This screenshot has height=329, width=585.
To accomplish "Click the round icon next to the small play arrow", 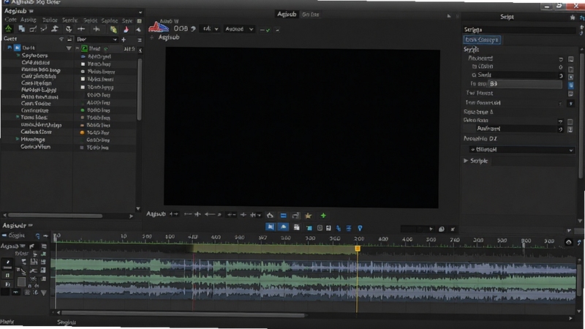I will point(442,229).
